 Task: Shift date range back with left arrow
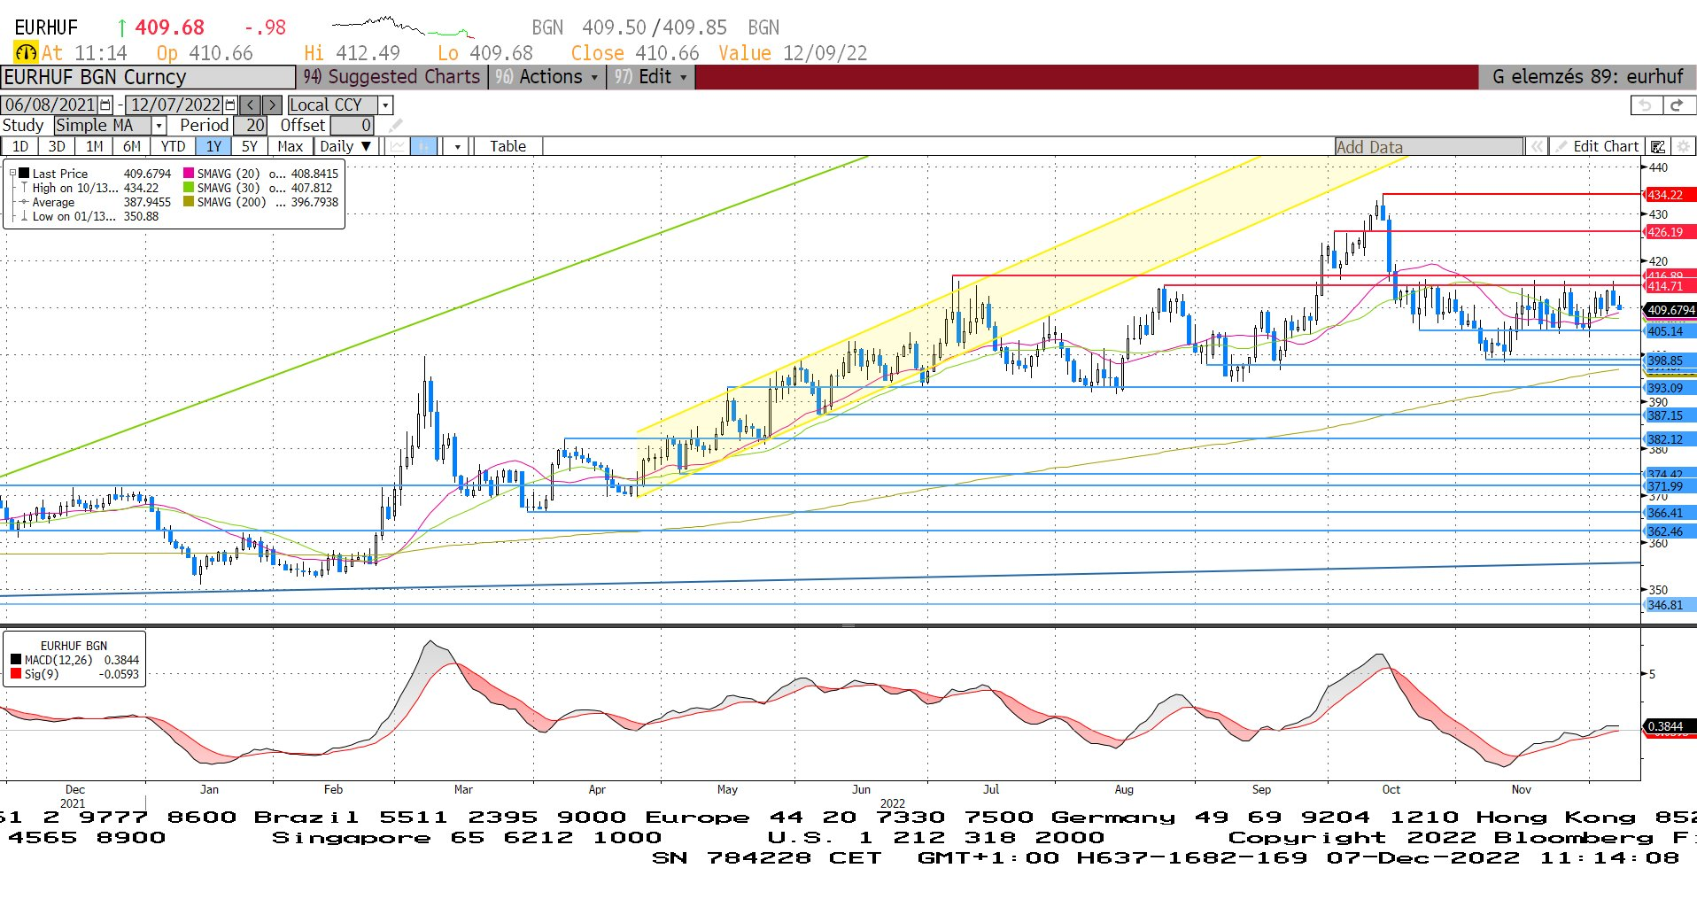251,105
